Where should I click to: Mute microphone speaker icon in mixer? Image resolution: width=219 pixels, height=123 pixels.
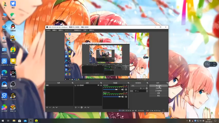pos(123,97)
